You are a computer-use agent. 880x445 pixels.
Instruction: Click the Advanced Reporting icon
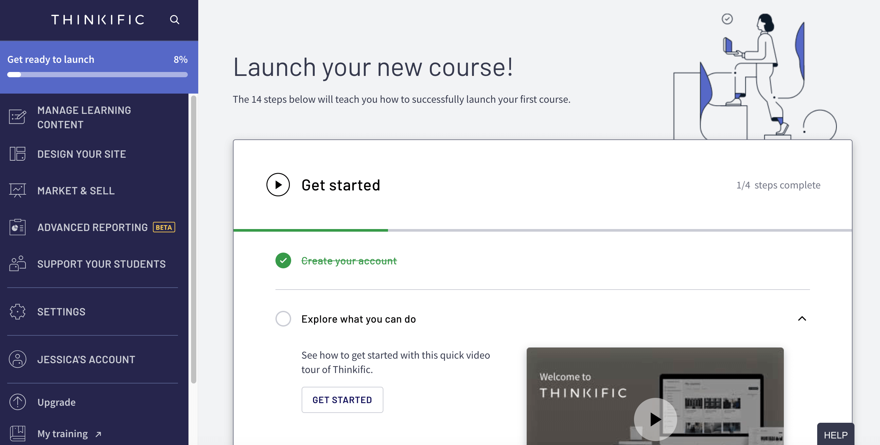17,227
